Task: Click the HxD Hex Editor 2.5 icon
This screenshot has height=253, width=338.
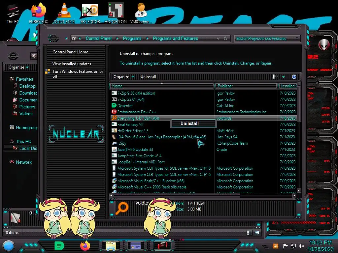Action: pos(114,130)
